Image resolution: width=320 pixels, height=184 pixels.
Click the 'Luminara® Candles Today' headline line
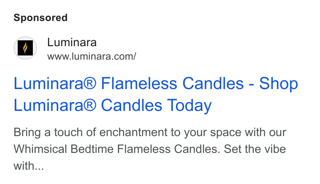[x=113, y=105]
